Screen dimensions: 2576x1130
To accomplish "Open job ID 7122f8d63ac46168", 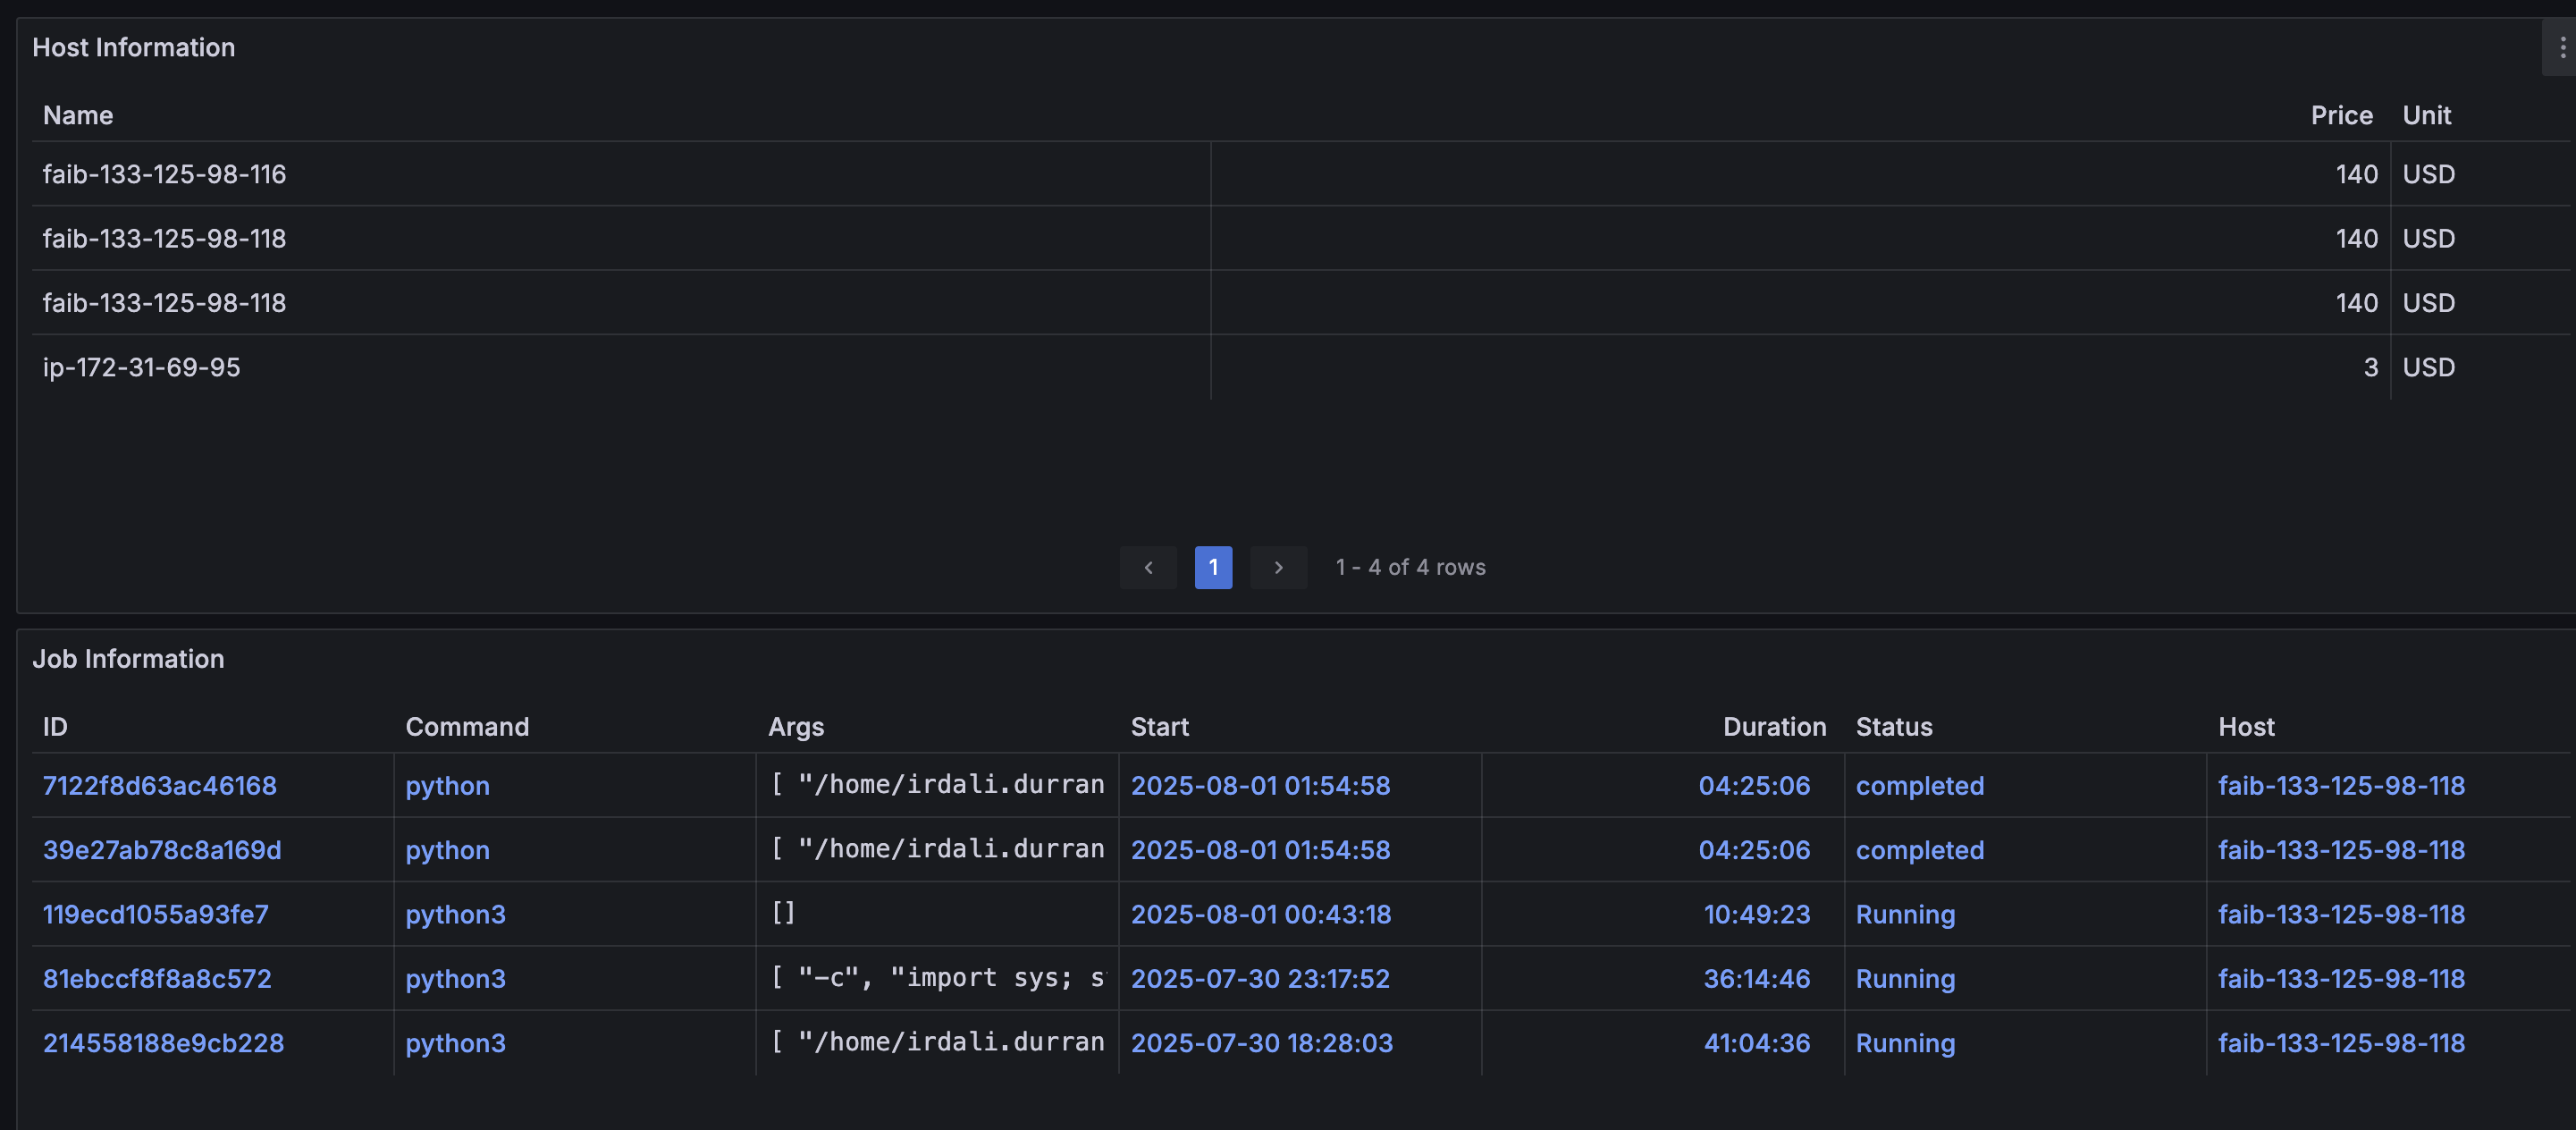I will 160,785.
